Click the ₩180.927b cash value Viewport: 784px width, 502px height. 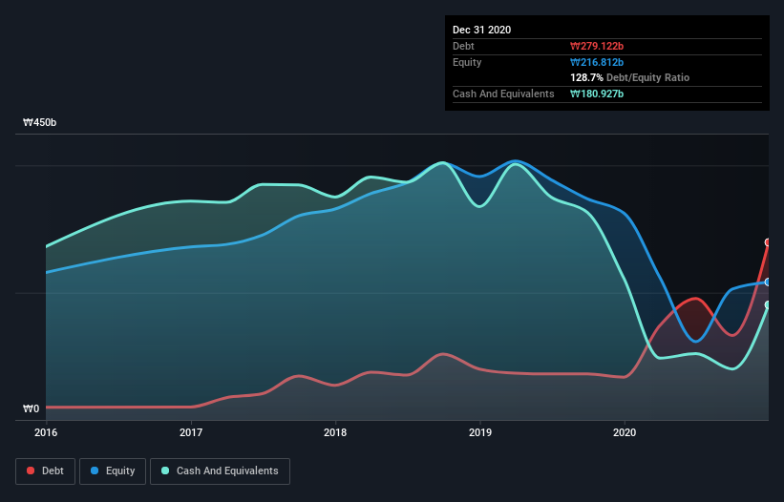point(597,94)
